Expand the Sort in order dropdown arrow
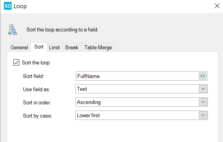Viewport: 223px width, 142px height. [203, 102]
